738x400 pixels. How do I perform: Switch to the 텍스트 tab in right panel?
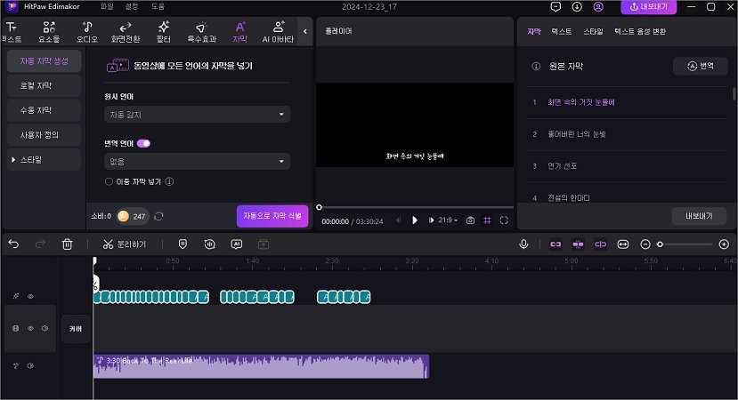(x=562, y=31)
